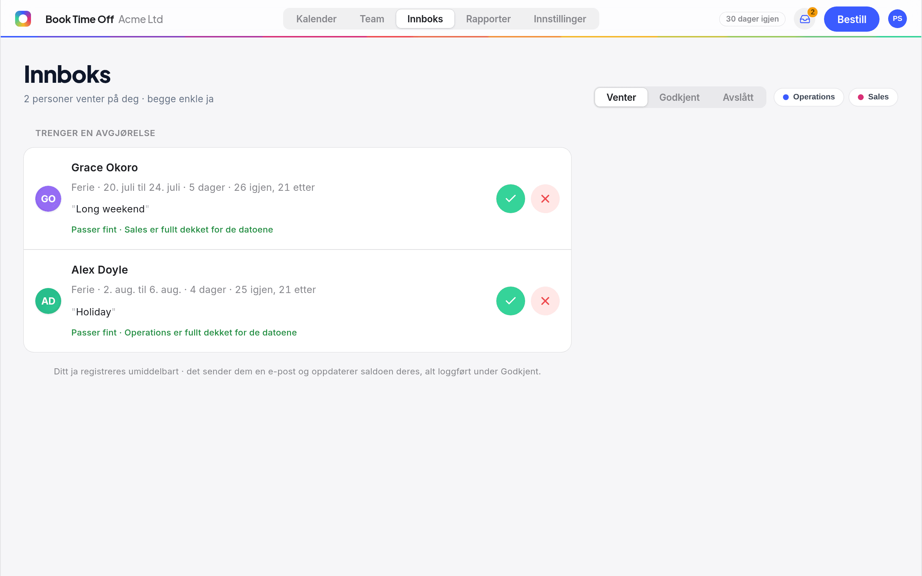922x576 pixels.
Task: Click the blue Bestill button
Action: click(x=851, y=19)
